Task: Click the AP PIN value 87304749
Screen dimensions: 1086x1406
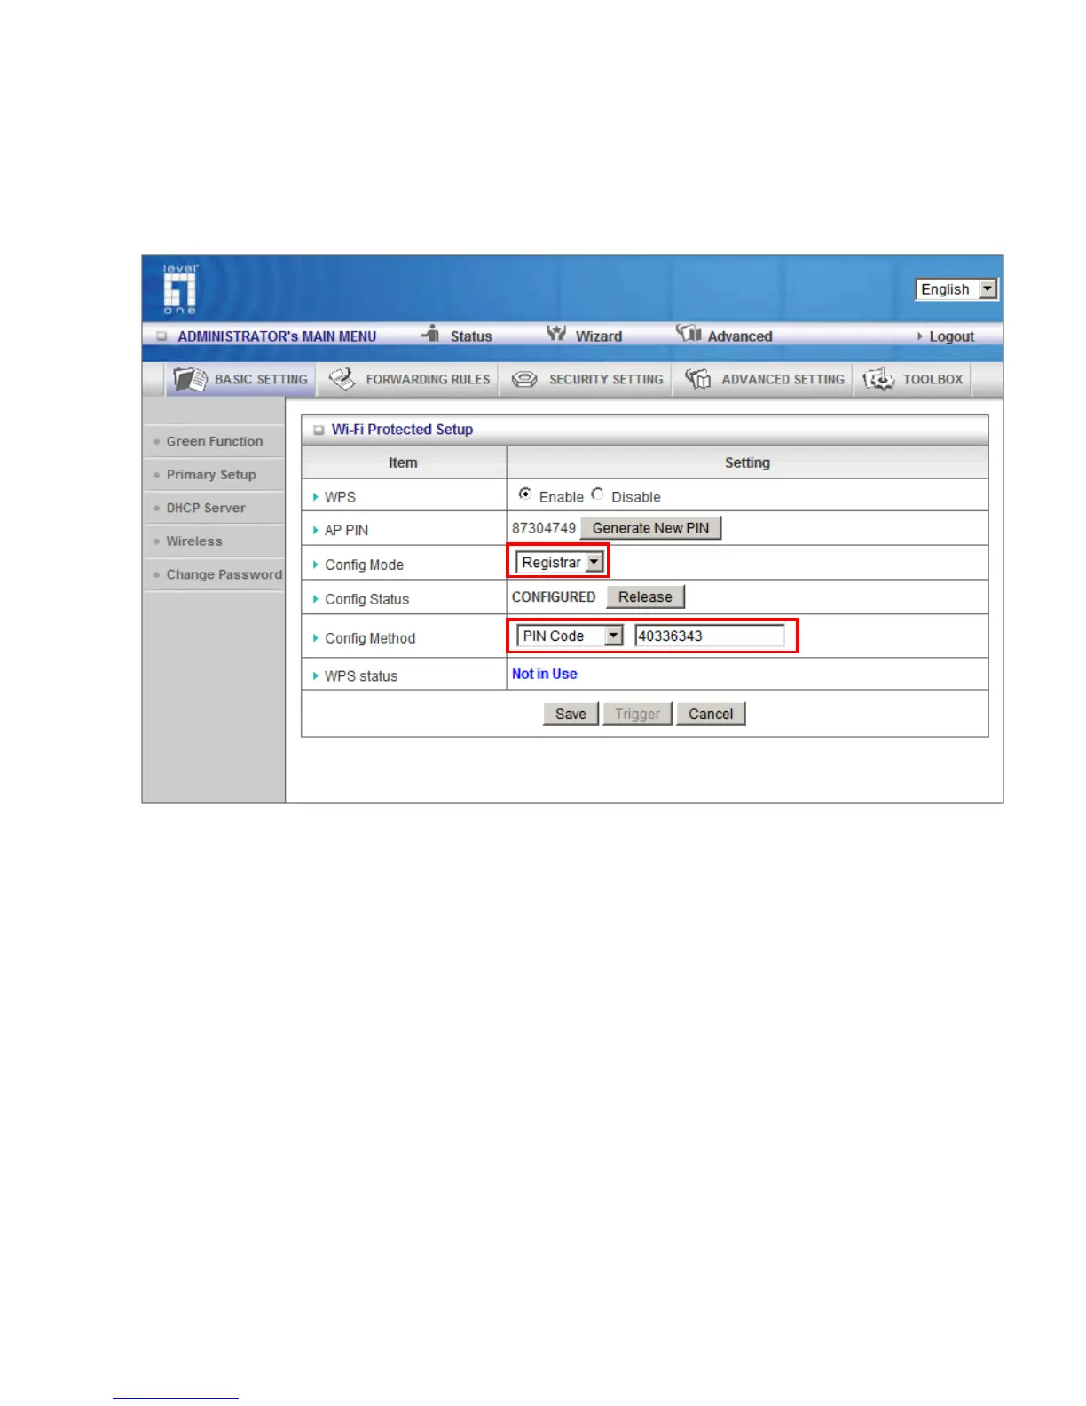Action: pos(544,528)
